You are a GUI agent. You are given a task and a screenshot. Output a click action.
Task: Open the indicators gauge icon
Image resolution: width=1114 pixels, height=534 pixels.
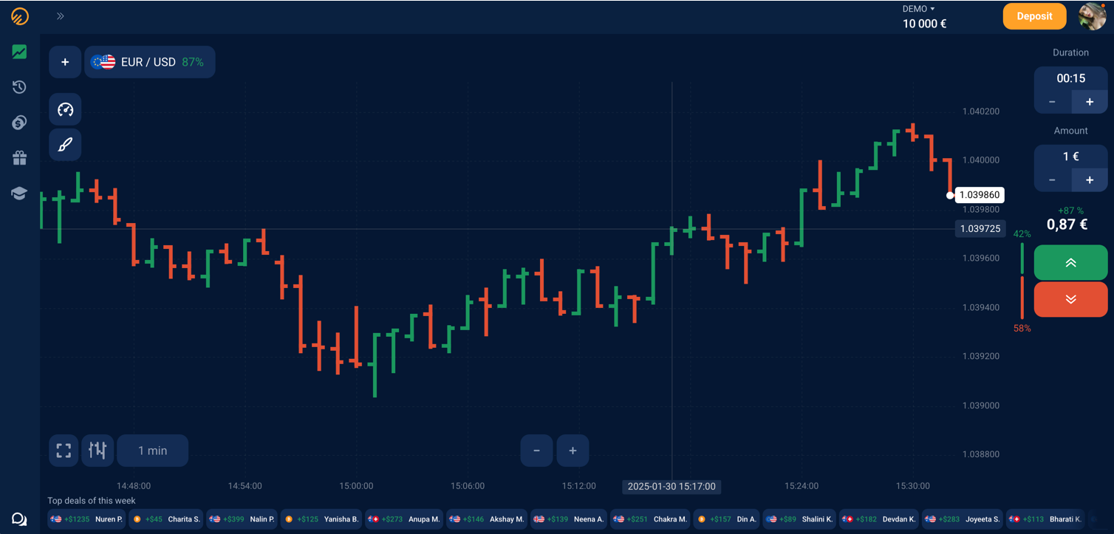point(65,109)
